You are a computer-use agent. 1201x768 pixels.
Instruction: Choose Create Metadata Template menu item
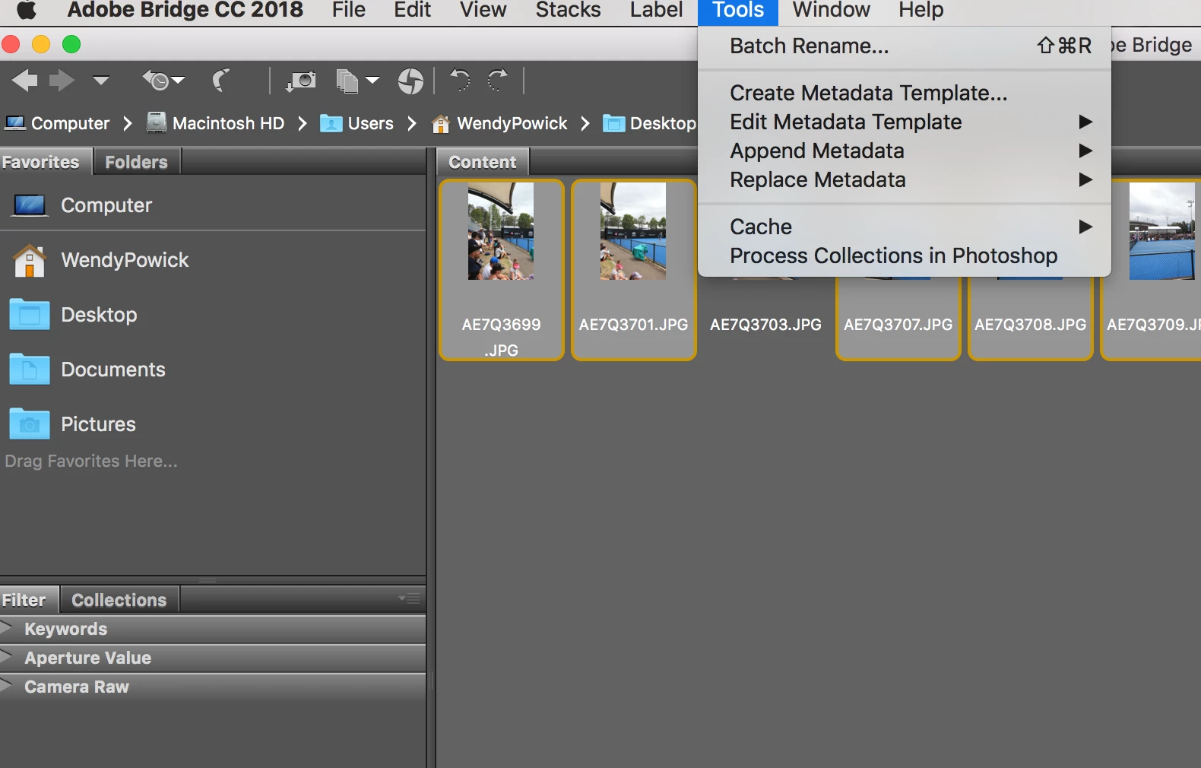(905, 93)
